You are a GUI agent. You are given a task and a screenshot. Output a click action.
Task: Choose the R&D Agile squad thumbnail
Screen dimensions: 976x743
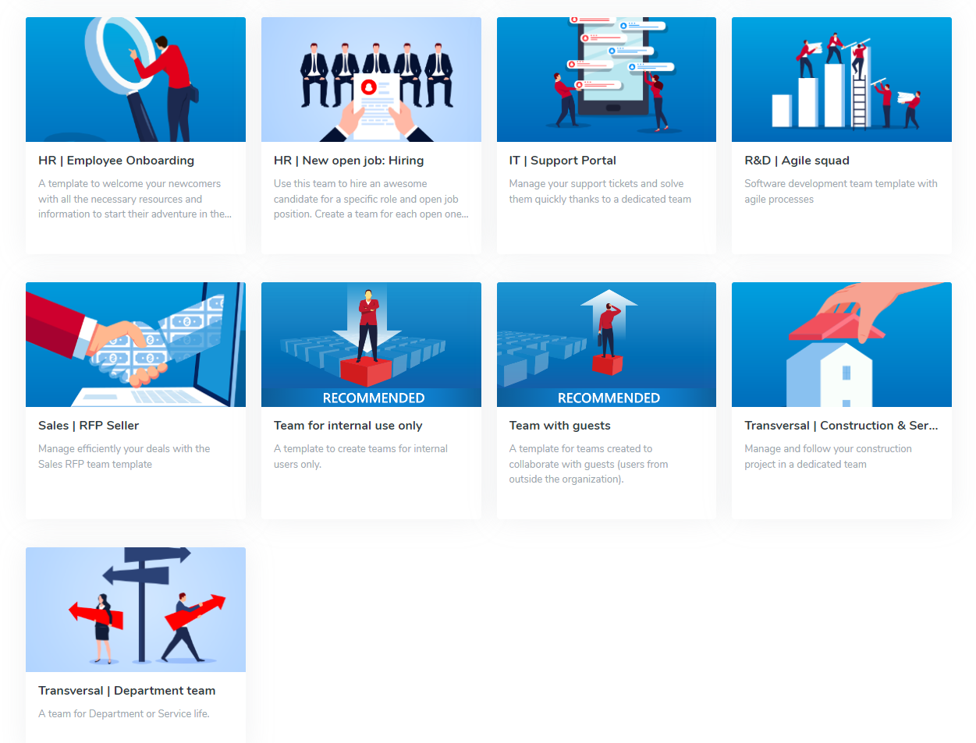click(842, 80)
